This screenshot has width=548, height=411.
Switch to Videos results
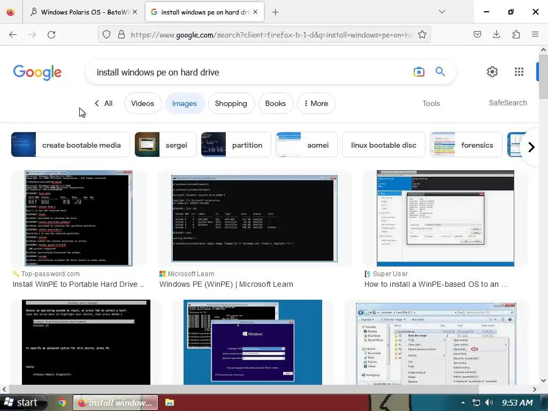[x=142, y=103]
